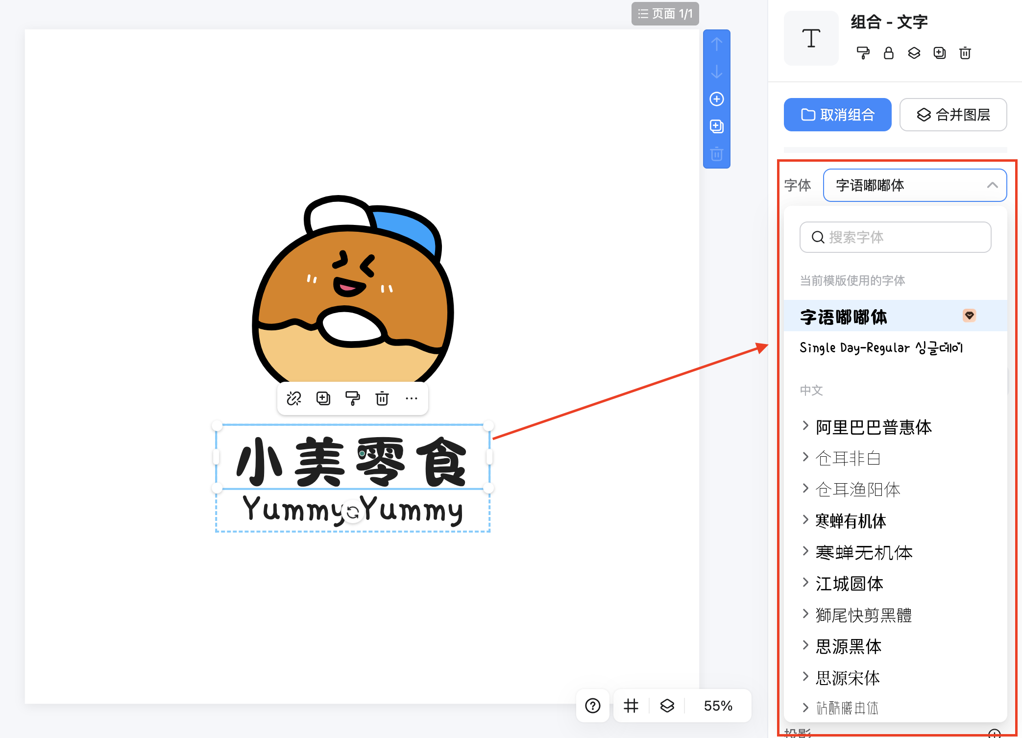Click the help question-mark icon at the bottom

(x=593, y=706)
